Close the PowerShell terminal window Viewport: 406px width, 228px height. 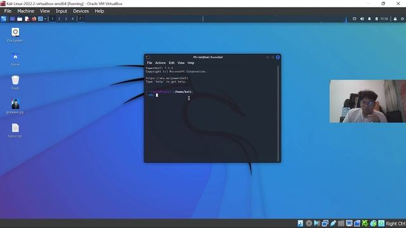278,57
